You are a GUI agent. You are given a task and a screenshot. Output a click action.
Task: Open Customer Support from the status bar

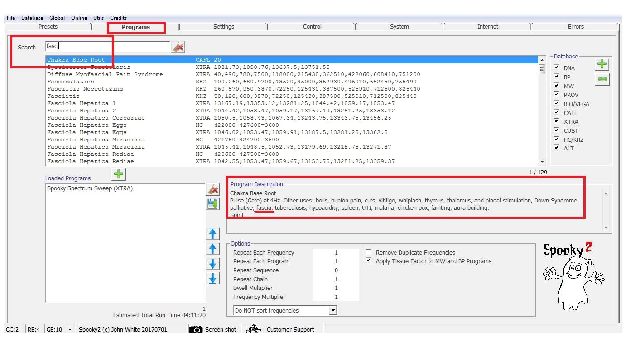(283, 329)
